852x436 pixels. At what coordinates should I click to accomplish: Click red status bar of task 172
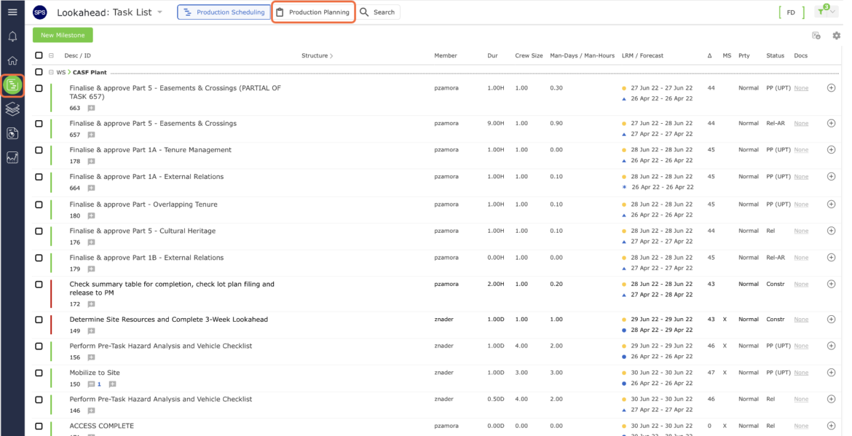click(51, 294)
